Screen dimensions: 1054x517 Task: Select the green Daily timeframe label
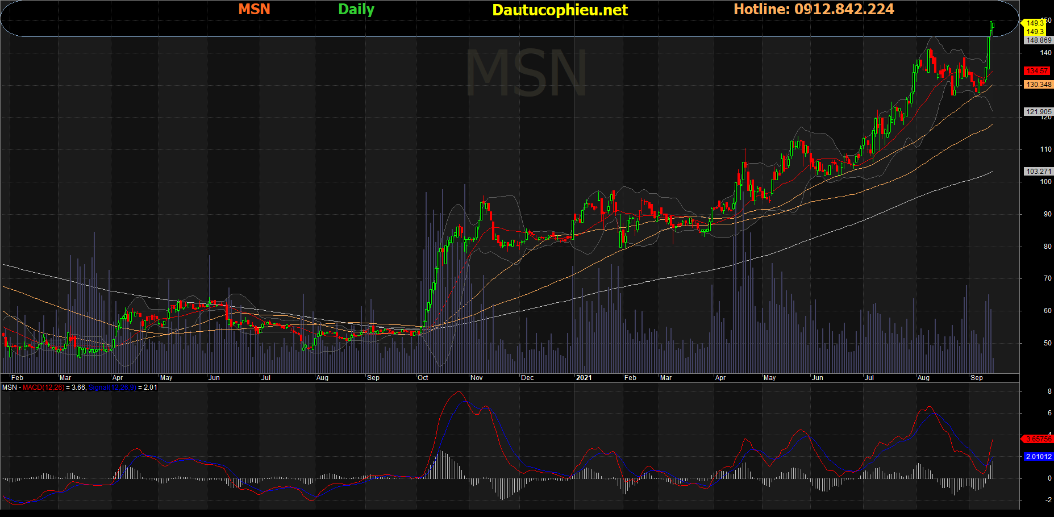(356, 9)
